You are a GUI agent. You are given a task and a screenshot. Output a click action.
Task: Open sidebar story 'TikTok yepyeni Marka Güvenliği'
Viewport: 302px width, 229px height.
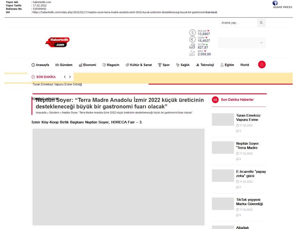pos(249,202)
